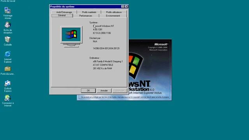Viewport: 249px width, 140px height.
Task: Click the Déclaré par label
Action: pyautogui.click(x=95, y=38)
